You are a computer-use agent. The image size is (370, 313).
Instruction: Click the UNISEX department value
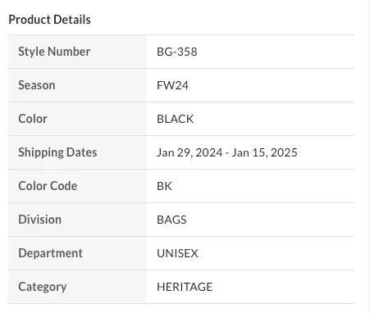click(177, 253)
